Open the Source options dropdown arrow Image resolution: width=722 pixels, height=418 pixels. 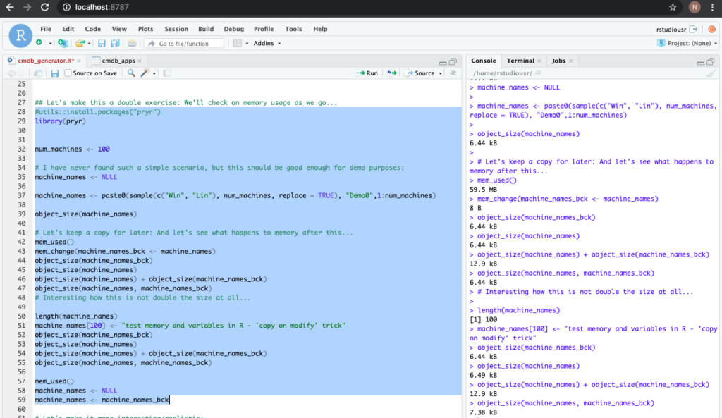click(x=440, y=73)
